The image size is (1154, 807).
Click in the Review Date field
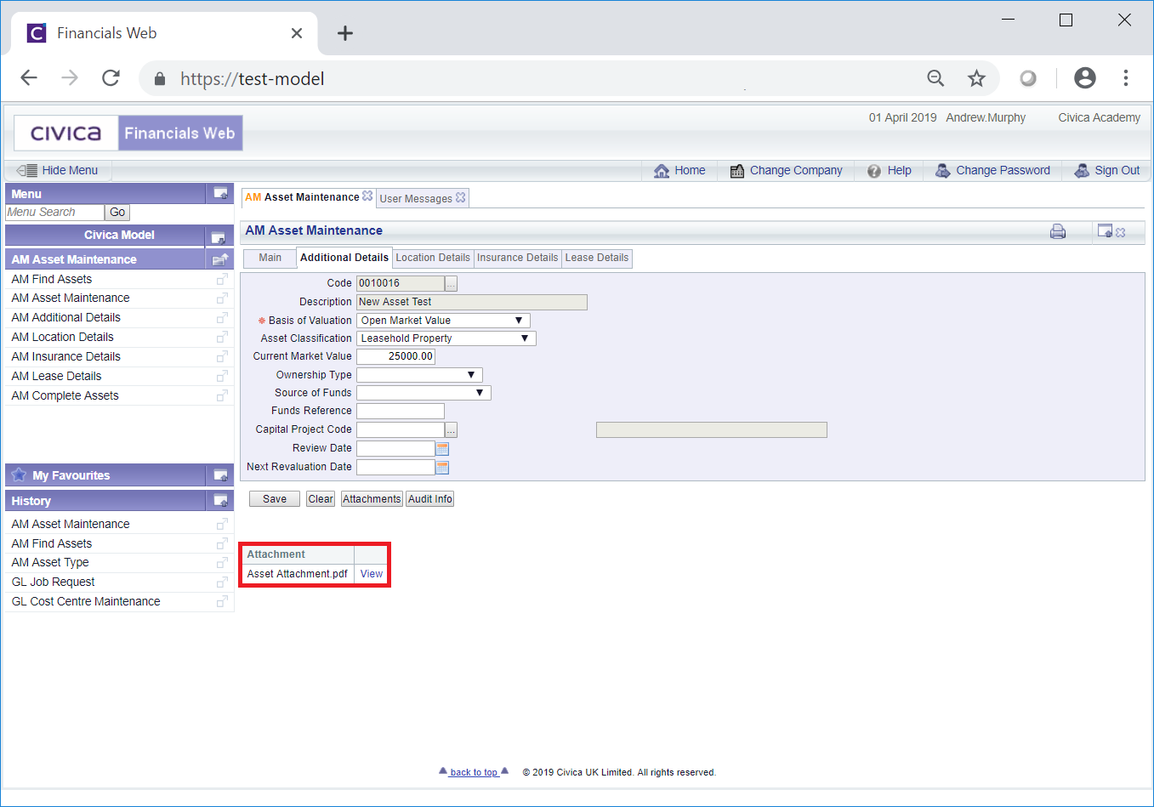pos(395,448)
